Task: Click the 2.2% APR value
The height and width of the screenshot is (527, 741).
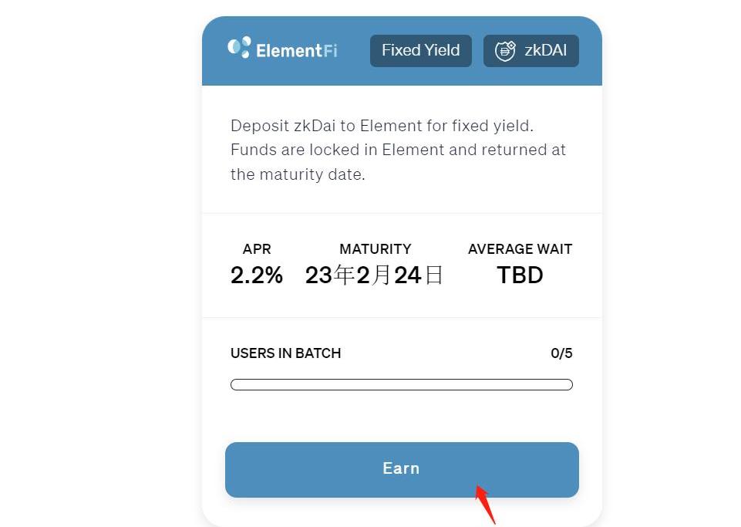Action: (x=257, y=275)
